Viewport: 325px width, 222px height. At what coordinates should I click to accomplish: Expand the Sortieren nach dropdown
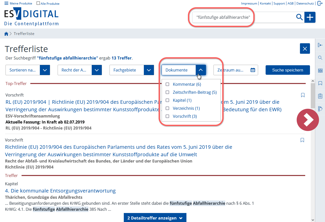coord(45,70)
